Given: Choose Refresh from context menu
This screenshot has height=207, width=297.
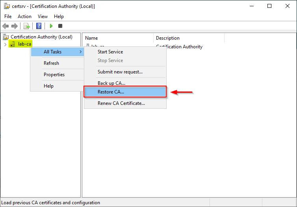Looking at the screenshot, I should tap(58, 63).
